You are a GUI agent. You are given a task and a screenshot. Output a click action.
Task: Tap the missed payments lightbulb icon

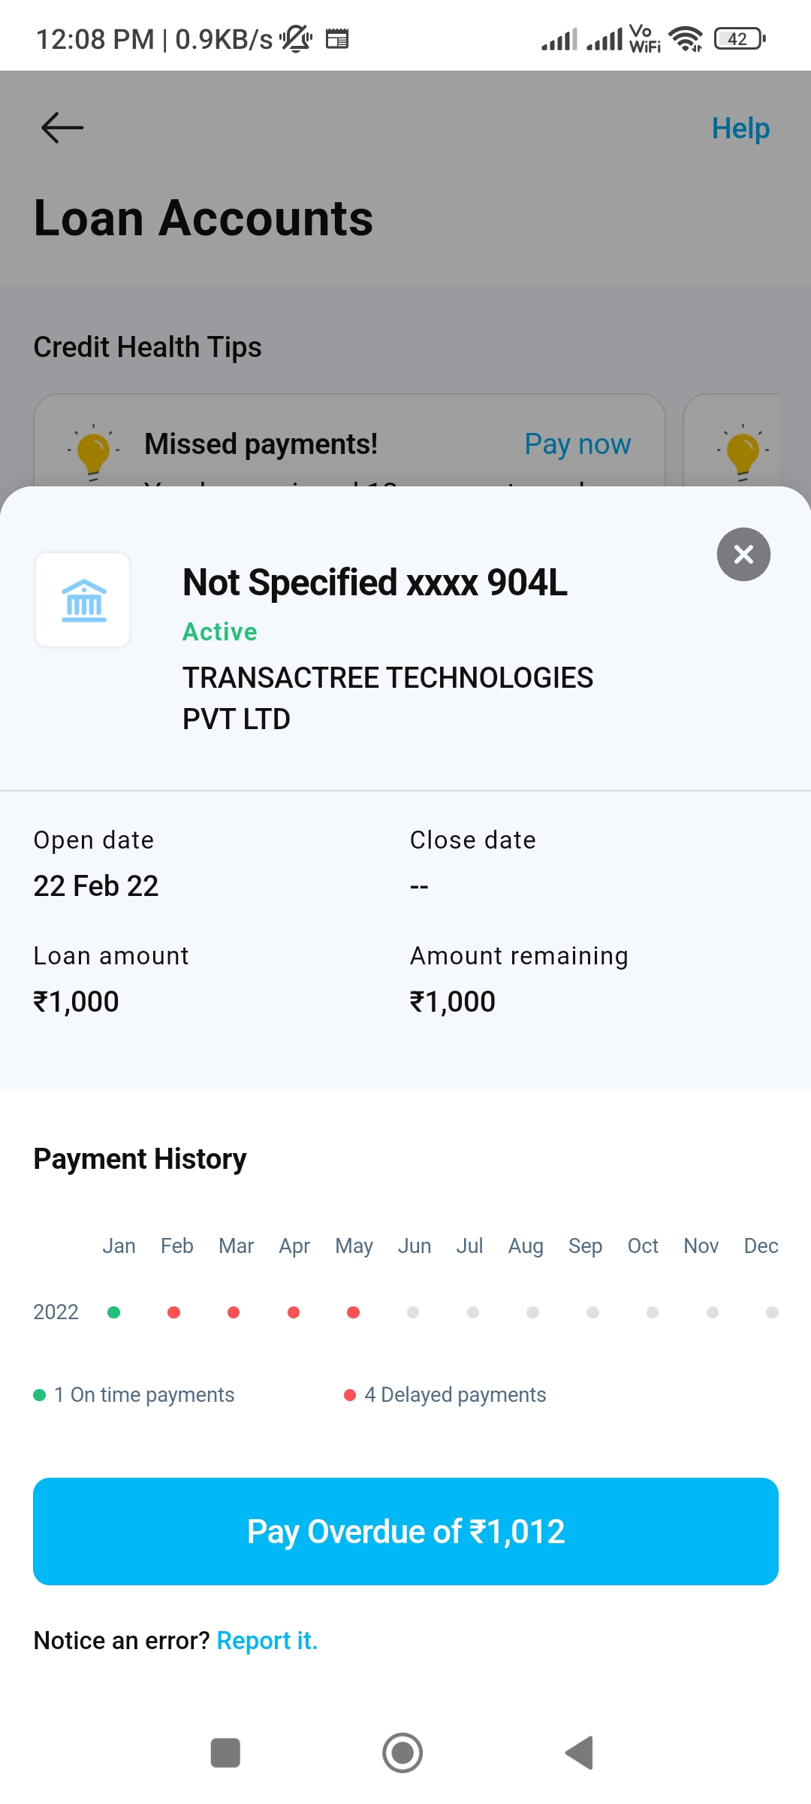coord(93,450)
